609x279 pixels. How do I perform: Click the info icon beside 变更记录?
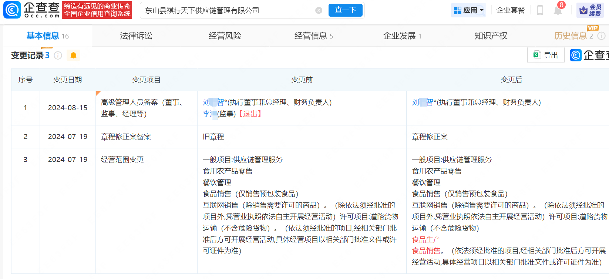[58, 56]
